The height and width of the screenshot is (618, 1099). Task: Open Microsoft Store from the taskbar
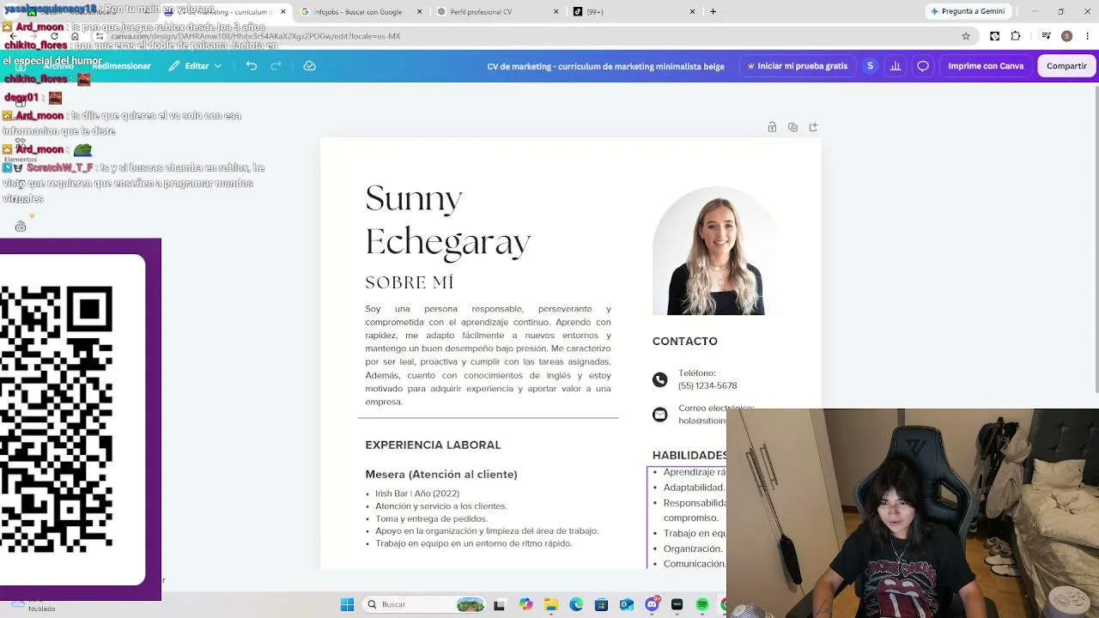click(601, 604)
